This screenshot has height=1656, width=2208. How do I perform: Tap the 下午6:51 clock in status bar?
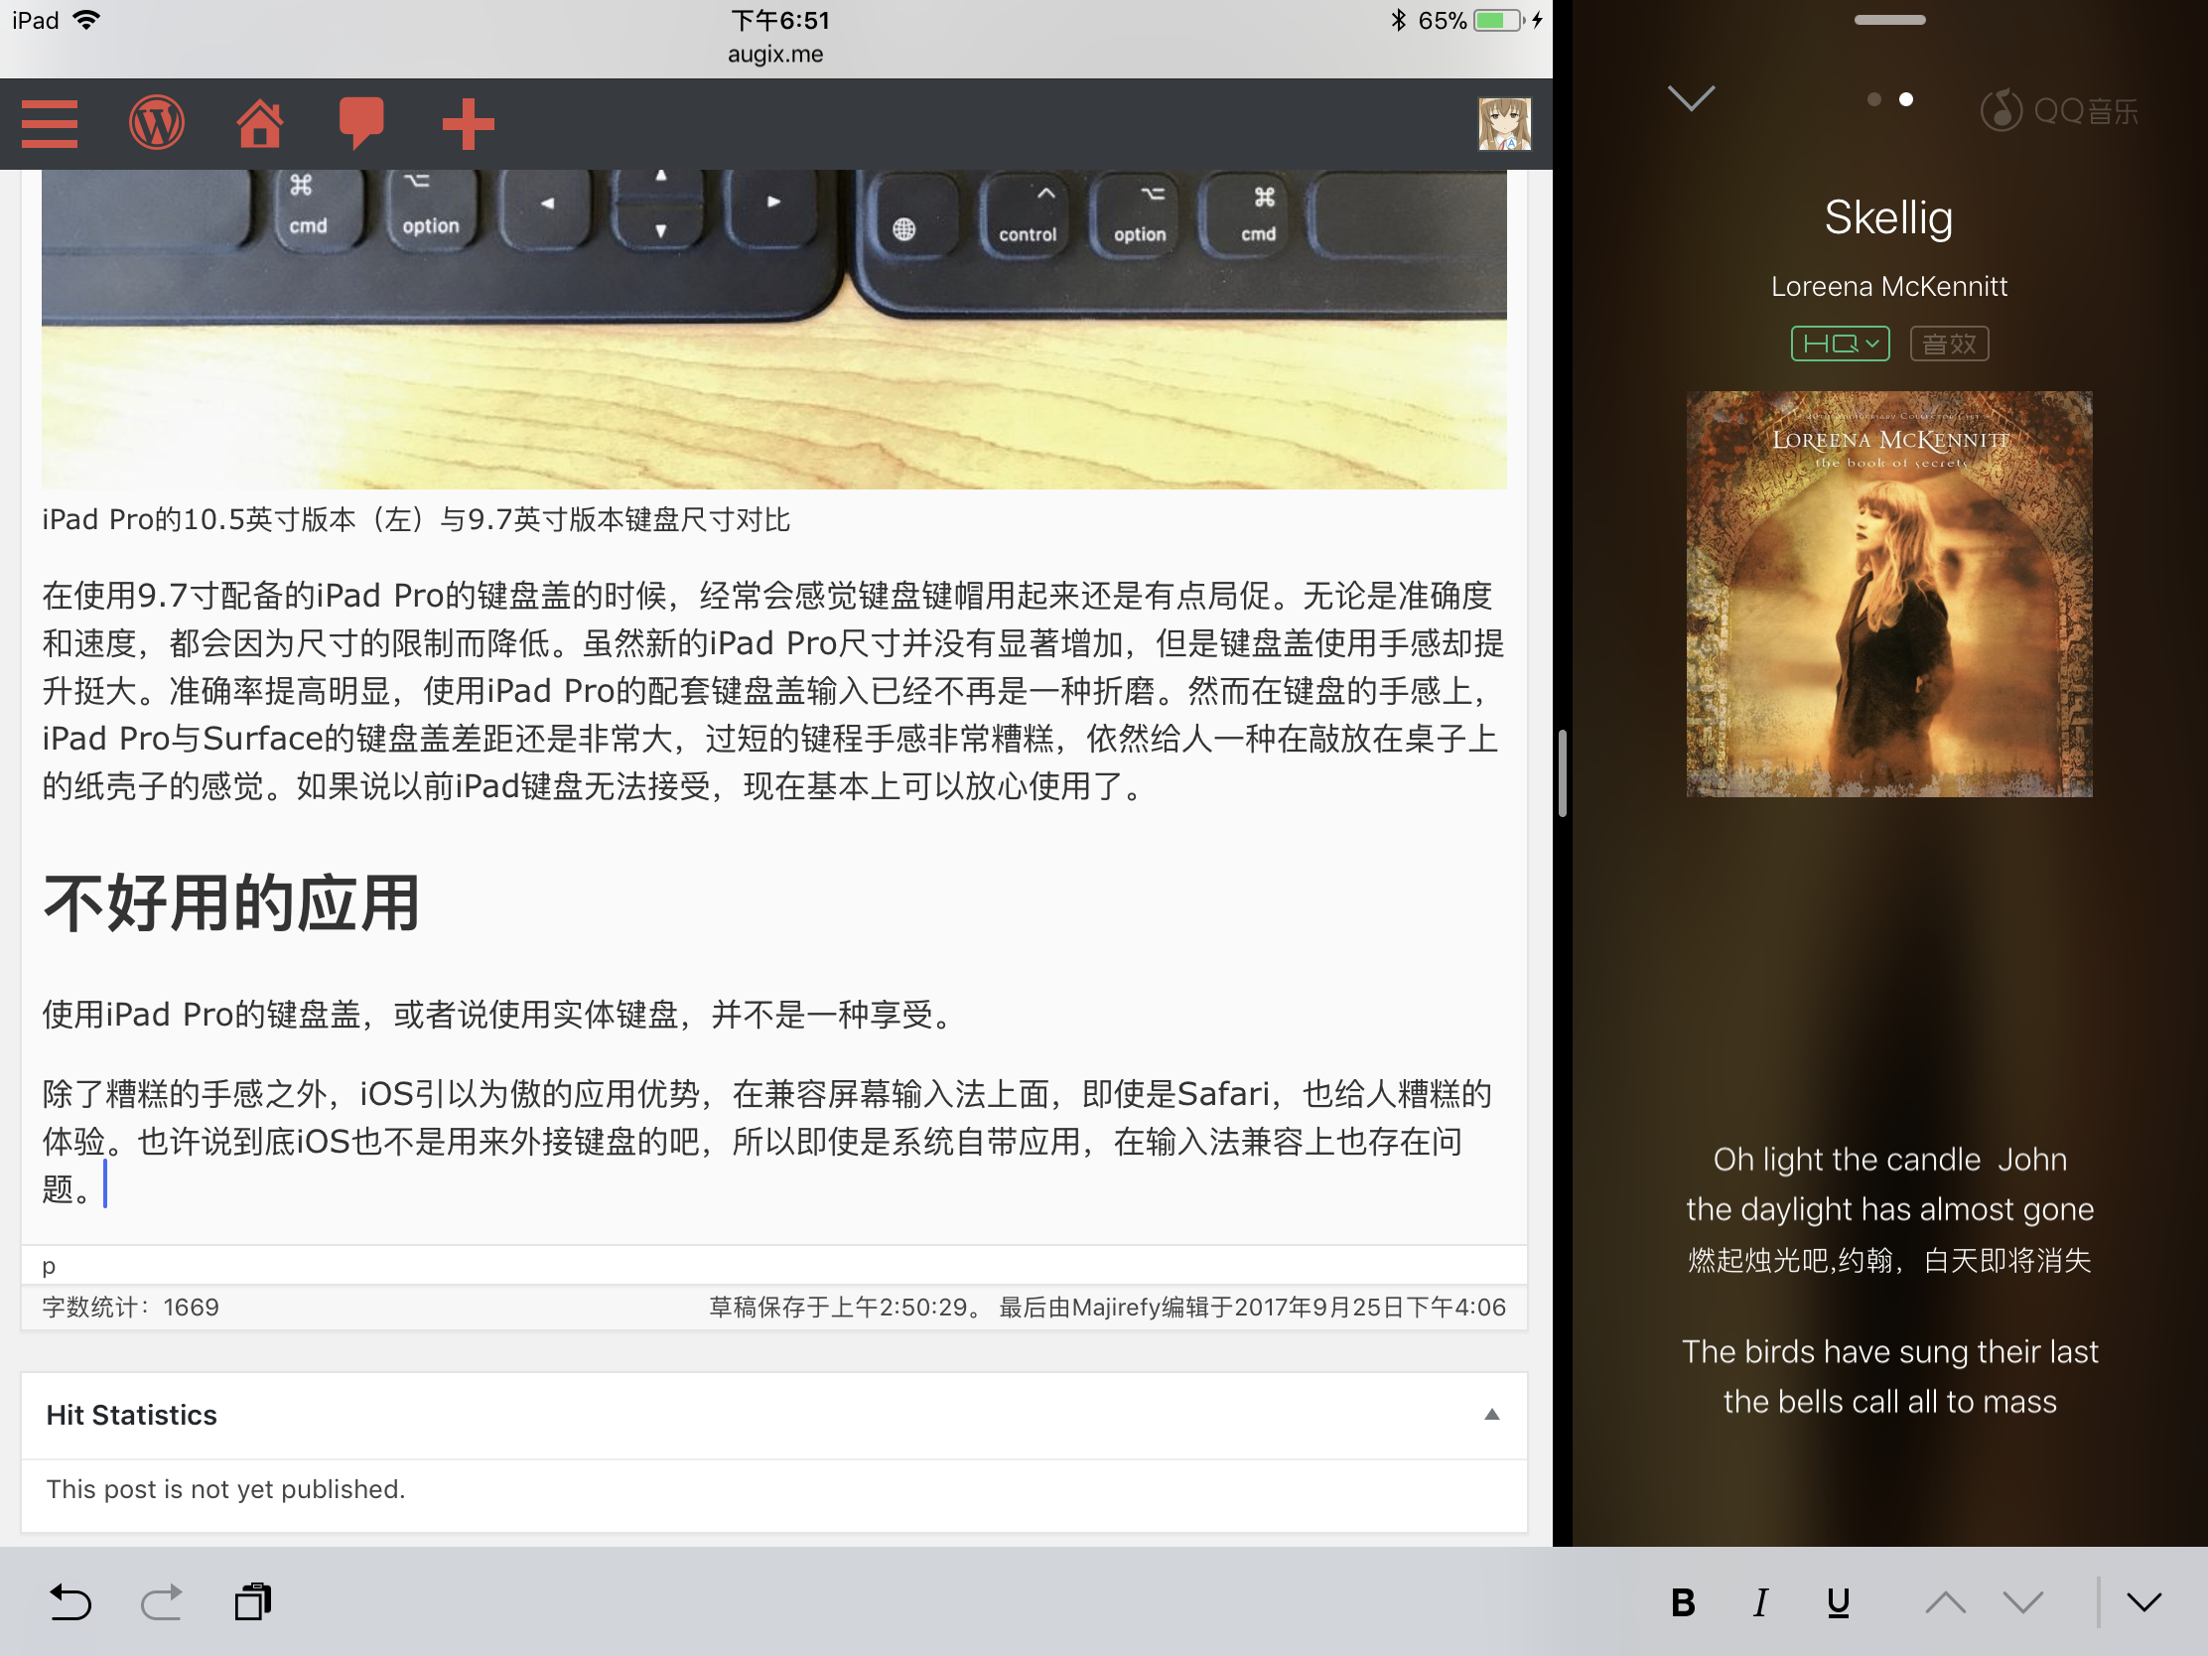779,20
